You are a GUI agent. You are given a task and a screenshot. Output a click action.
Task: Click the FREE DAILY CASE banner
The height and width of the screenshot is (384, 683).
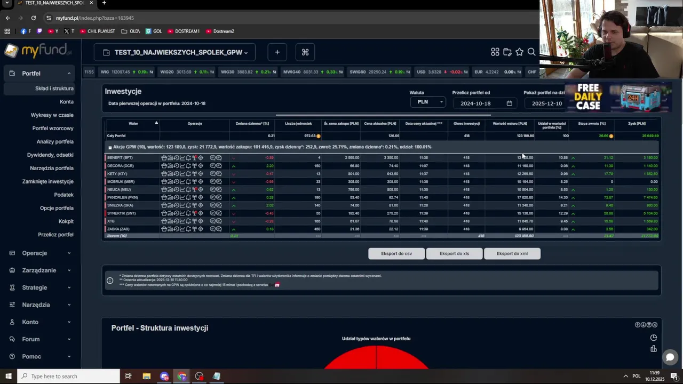[x=618, y=97]
